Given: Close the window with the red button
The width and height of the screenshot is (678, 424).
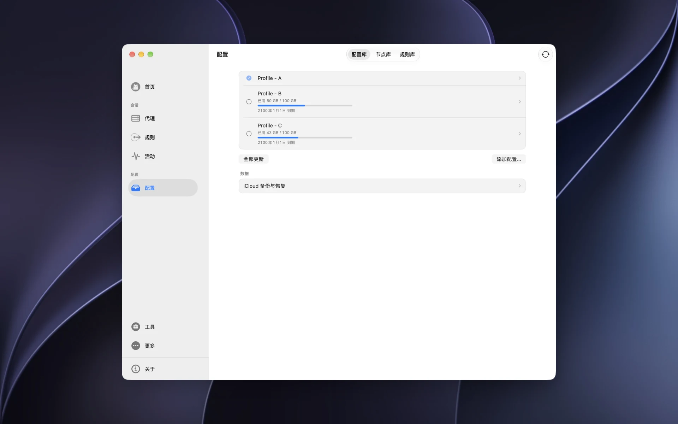Looking at the screenshot, I should point(132,54).
